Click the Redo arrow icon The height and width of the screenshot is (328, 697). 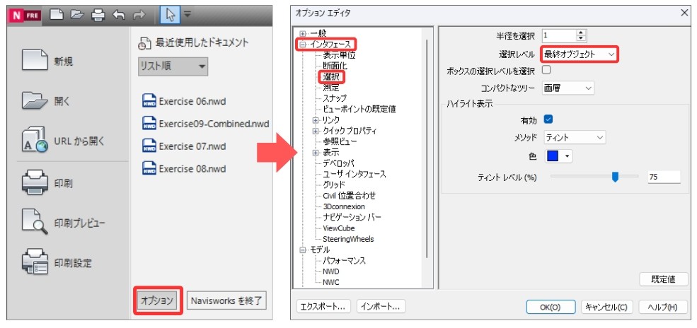(x=139, y=15)
